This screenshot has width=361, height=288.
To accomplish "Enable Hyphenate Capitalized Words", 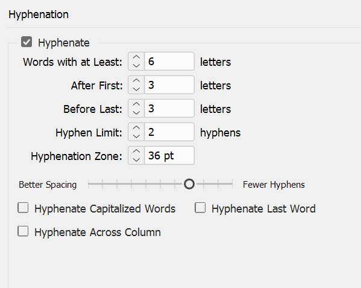I will (x=23, y=208).
